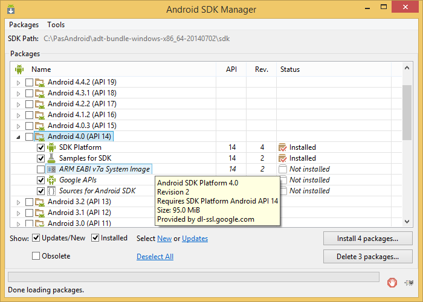Screen dimensions: 423x302
Task: Click the Install 4 packages button
Action: 367,239
